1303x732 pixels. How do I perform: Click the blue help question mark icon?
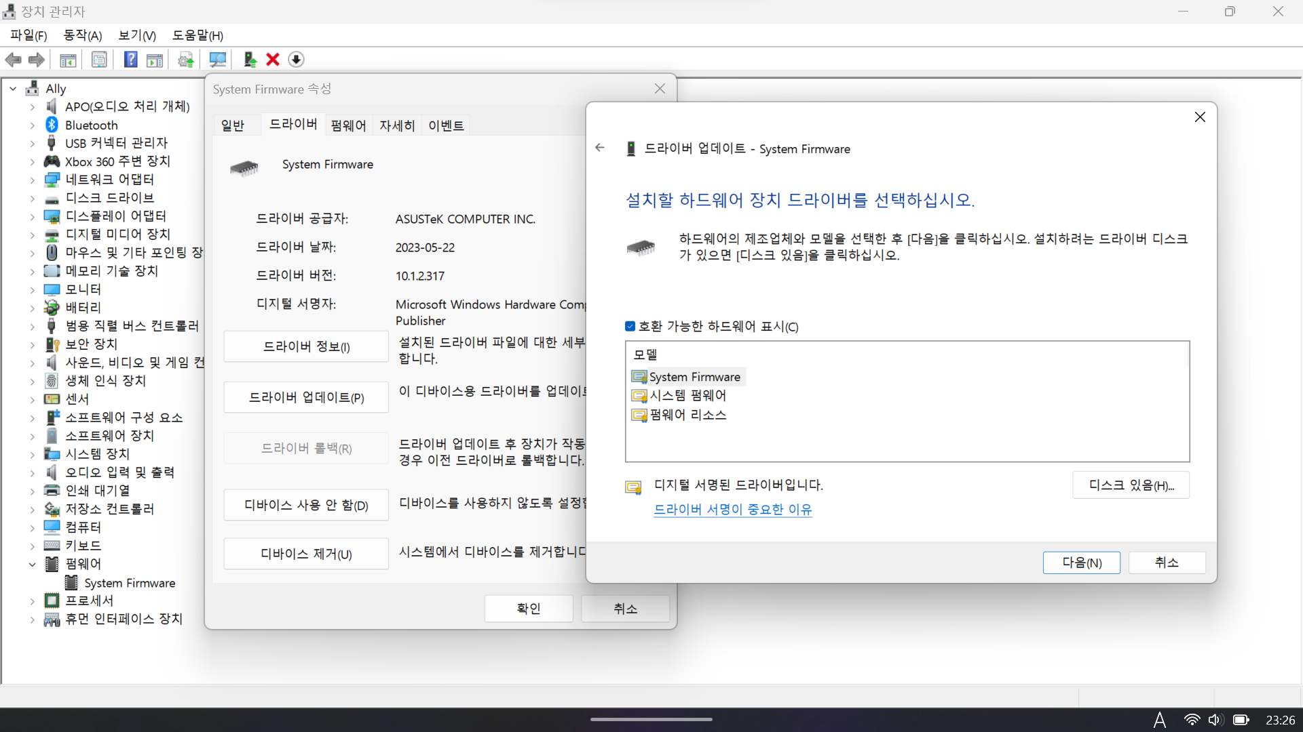point(130,60)
